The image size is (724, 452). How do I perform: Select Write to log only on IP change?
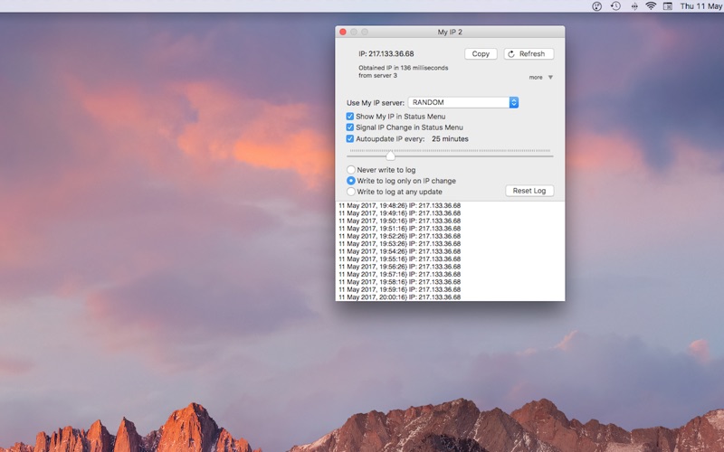tap(351, 181)
